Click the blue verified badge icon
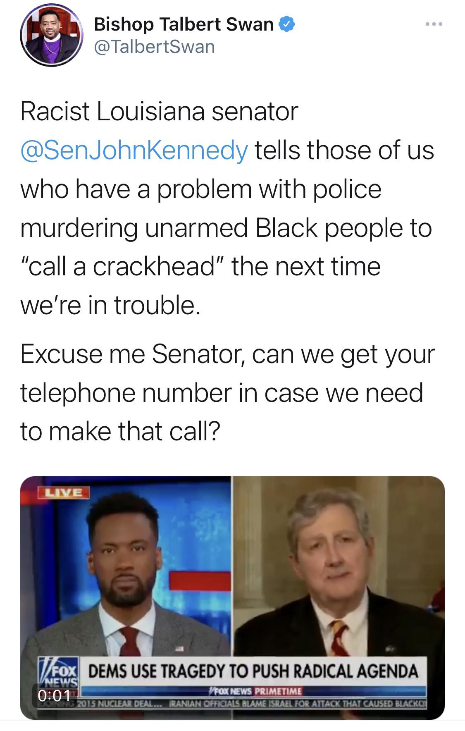The width and height of the screenshot is (465, 731). click(286, 24)
